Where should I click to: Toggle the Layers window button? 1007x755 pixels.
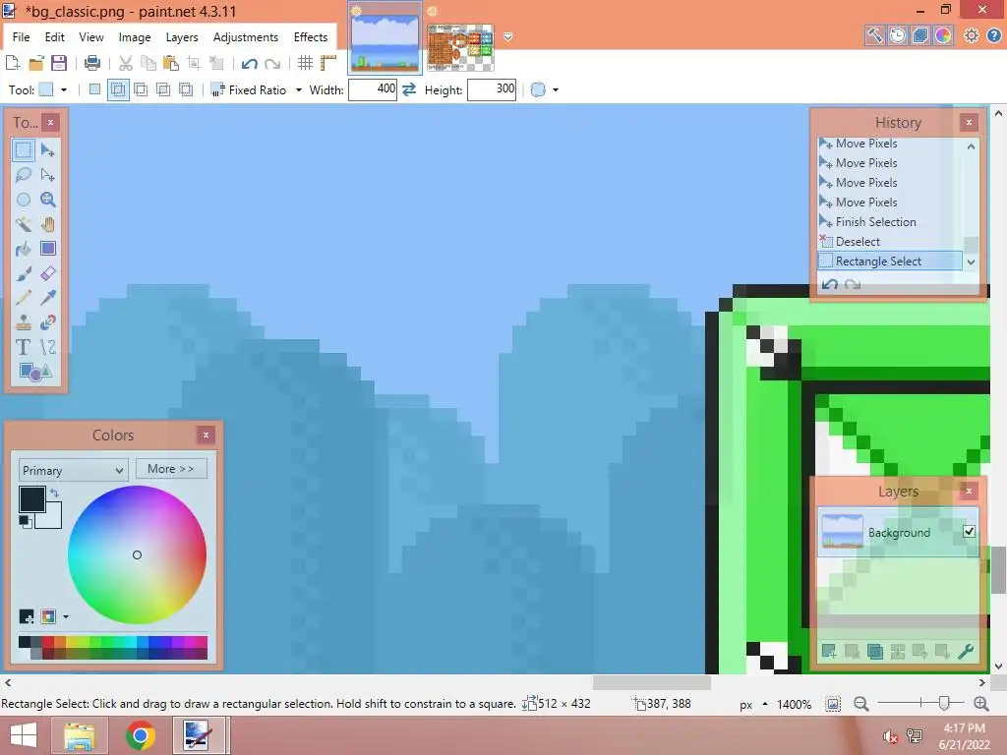[919, 35]
